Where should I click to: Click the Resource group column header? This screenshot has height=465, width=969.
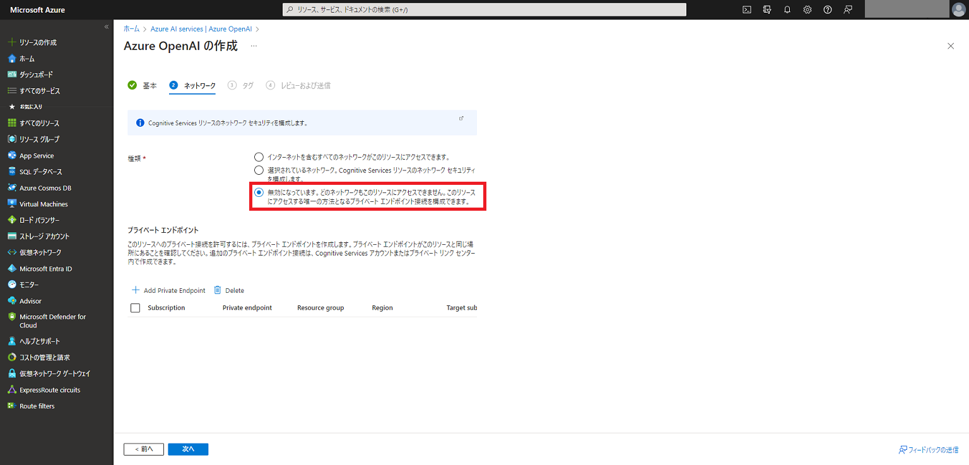coord(320,308)
